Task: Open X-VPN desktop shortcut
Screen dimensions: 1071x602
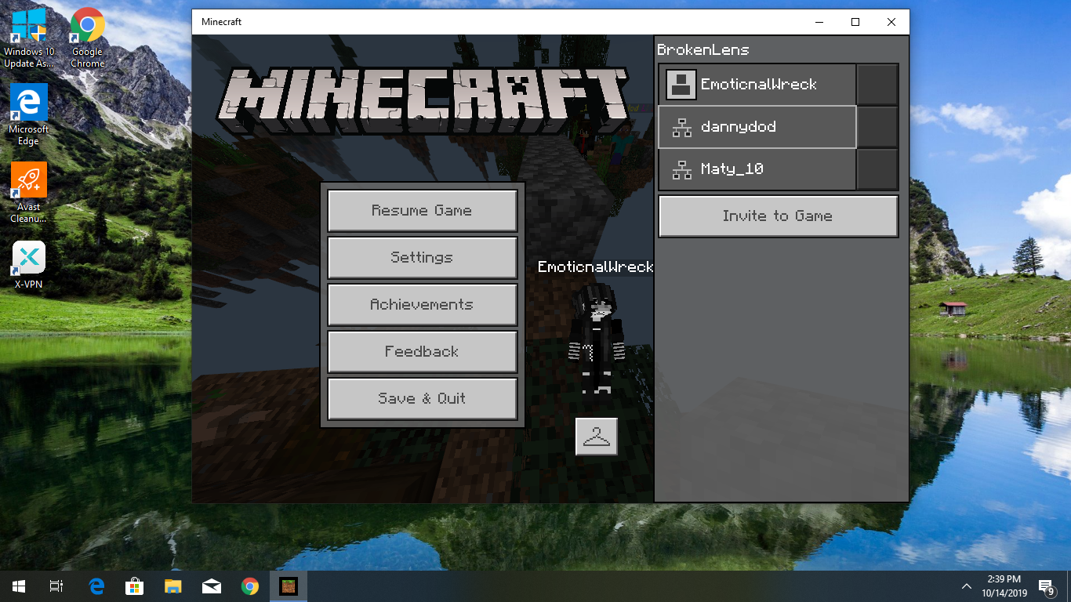Action: (x=28, y=265)
